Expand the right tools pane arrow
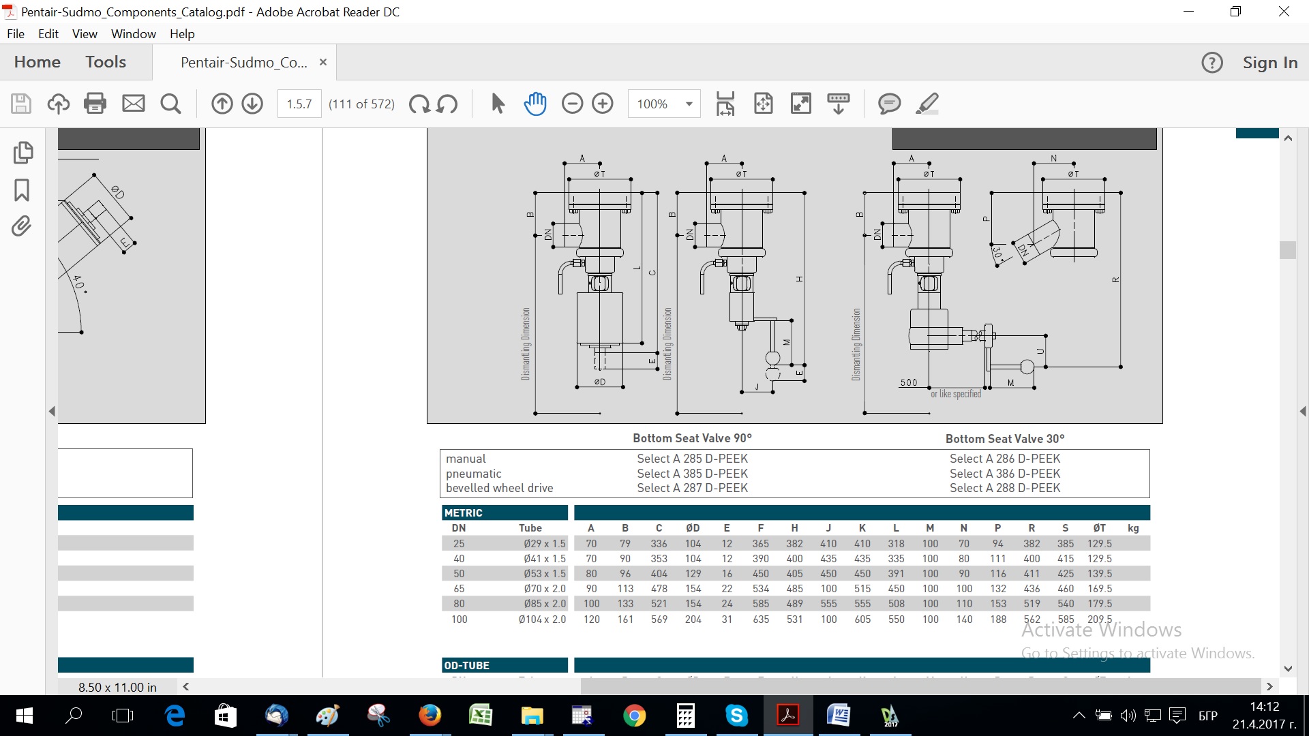 click(1304, 411)
